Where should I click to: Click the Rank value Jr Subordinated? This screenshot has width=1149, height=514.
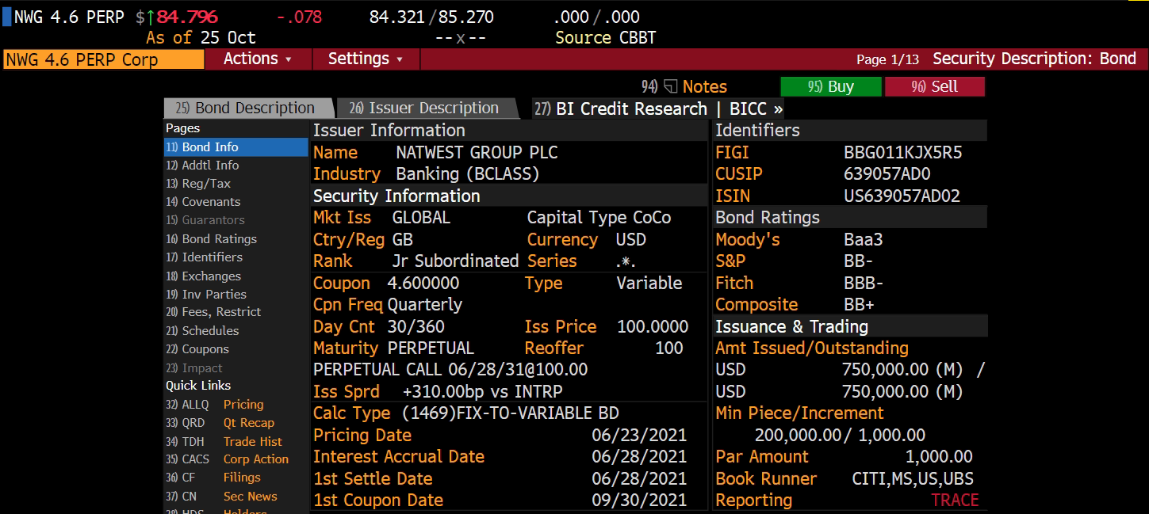pos(455,261)
